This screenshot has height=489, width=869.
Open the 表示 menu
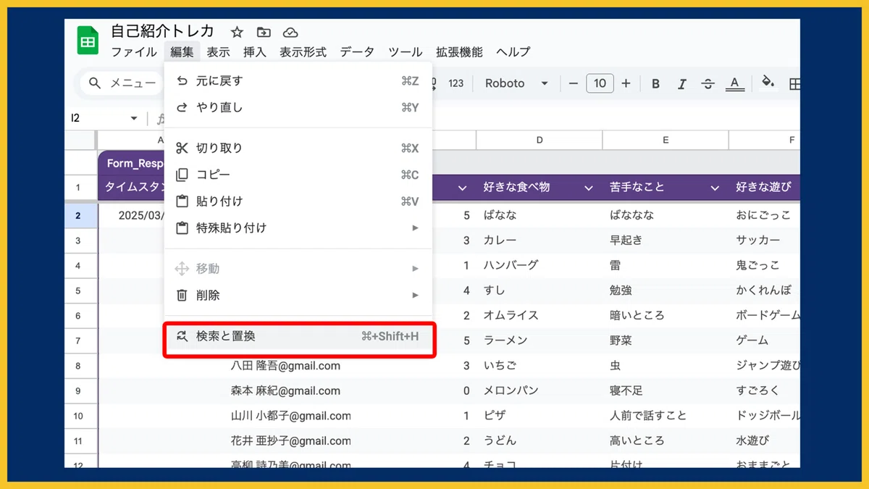click(x=218, y=52)
